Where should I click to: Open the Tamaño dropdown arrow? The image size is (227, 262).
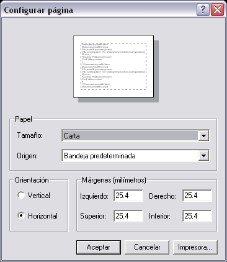203,136
